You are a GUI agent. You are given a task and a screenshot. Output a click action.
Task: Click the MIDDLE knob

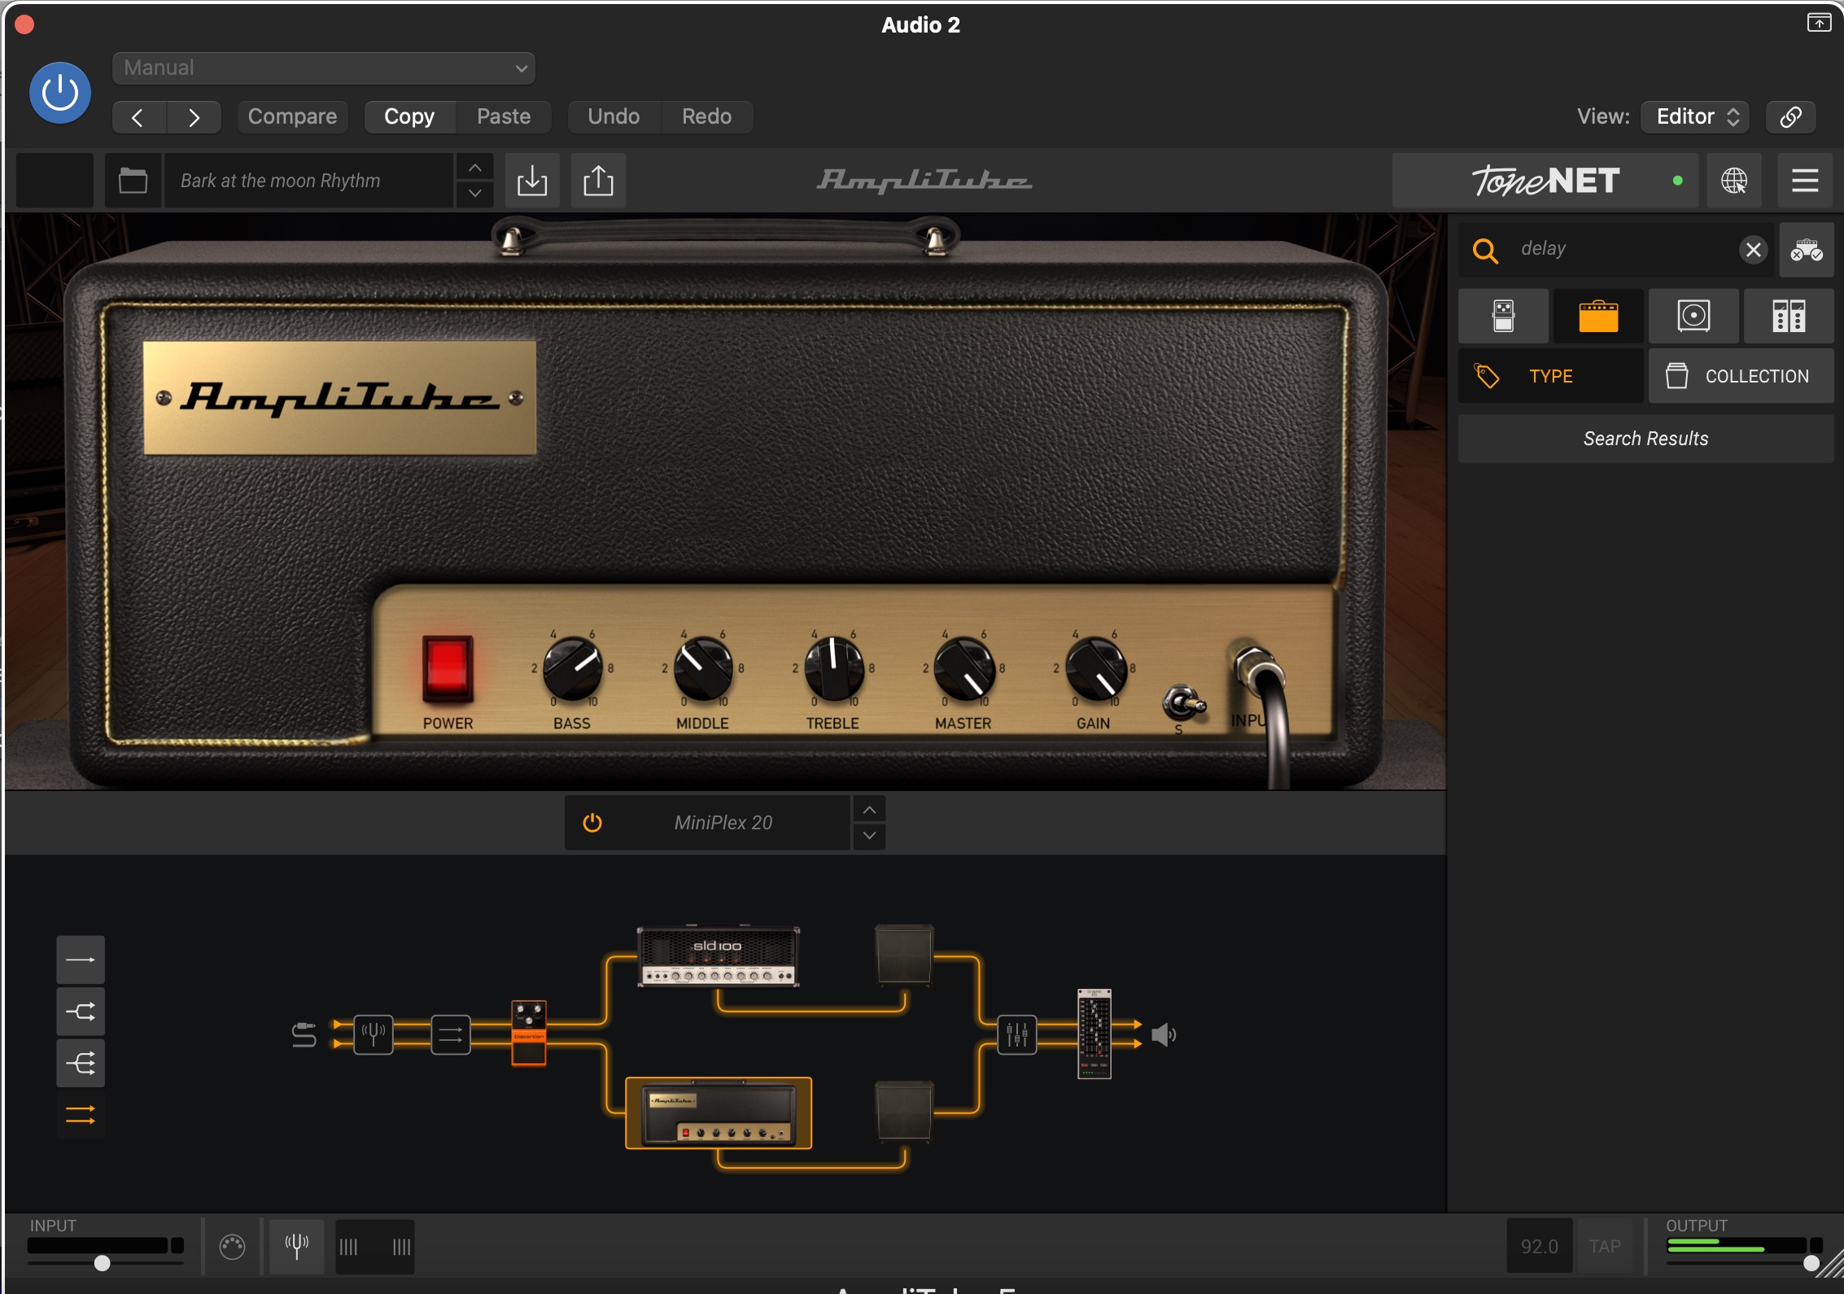[x=703, y=668]
